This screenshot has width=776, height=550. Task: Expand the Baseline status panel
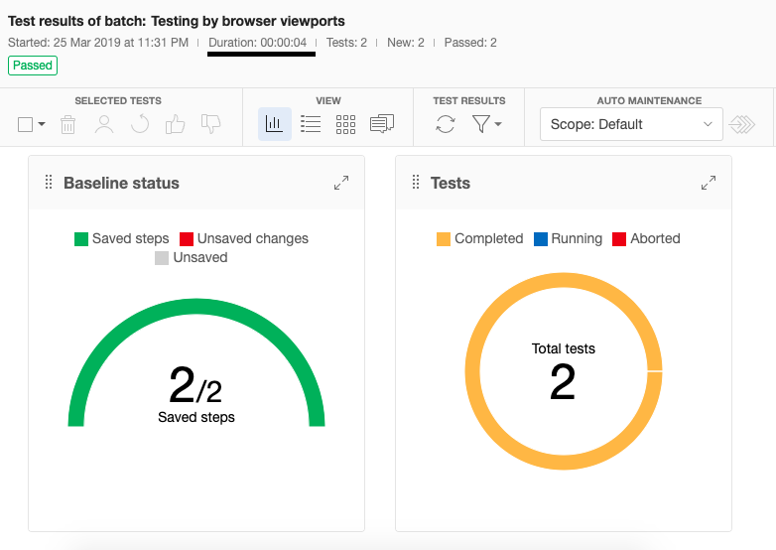tap(341, 183)
